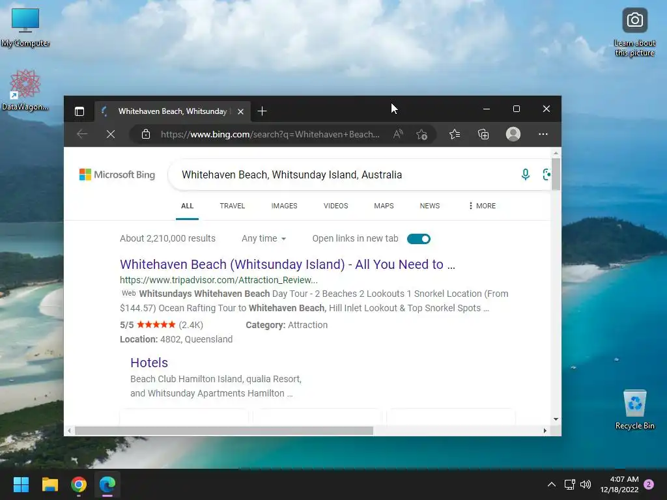Viewport: 667px width, 500px height.
Task: Click the vertical scrollbar thumb
Action: coord(556,174)
